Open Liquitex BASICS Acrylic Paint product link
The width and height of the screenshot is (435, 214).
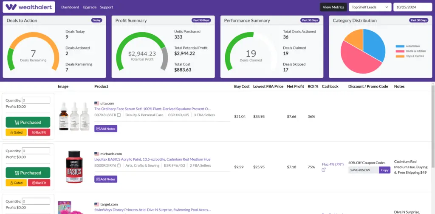coord(153,159)
